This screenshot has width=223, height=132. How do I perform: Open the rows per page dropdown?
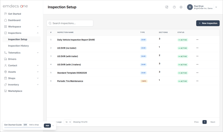pyautogui.click(x=68, y=122)
